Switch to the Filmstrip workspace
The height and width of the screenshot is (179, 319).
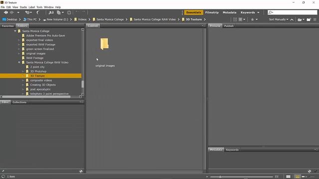(212, 12)
